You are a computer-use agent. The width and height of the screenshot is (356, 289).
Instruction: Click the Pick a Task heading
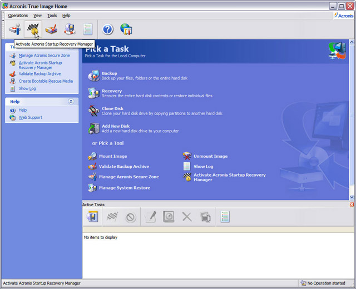tap(107, 49)
